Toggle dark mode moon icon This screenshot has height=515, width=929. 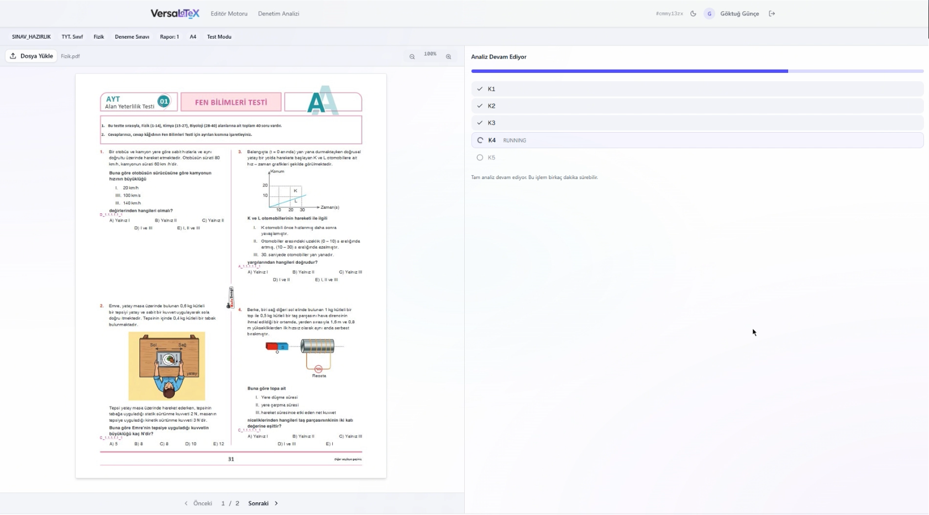coord(693,14)
